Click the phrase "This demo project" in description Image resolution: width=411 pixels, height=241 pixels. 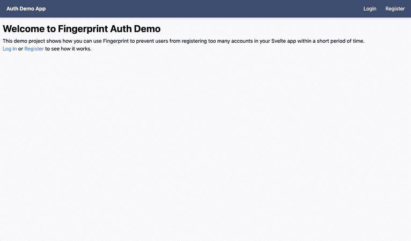tap(24, 41)
